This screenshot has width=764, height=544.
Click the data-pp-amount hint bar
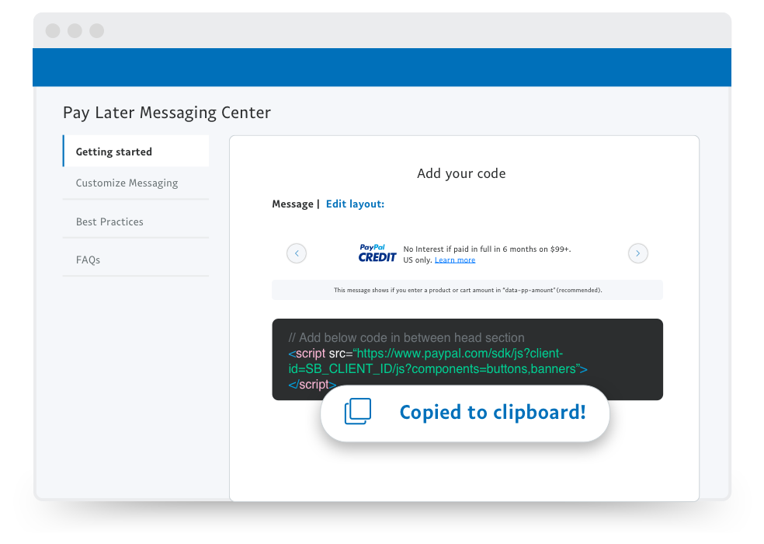[467, 290]
